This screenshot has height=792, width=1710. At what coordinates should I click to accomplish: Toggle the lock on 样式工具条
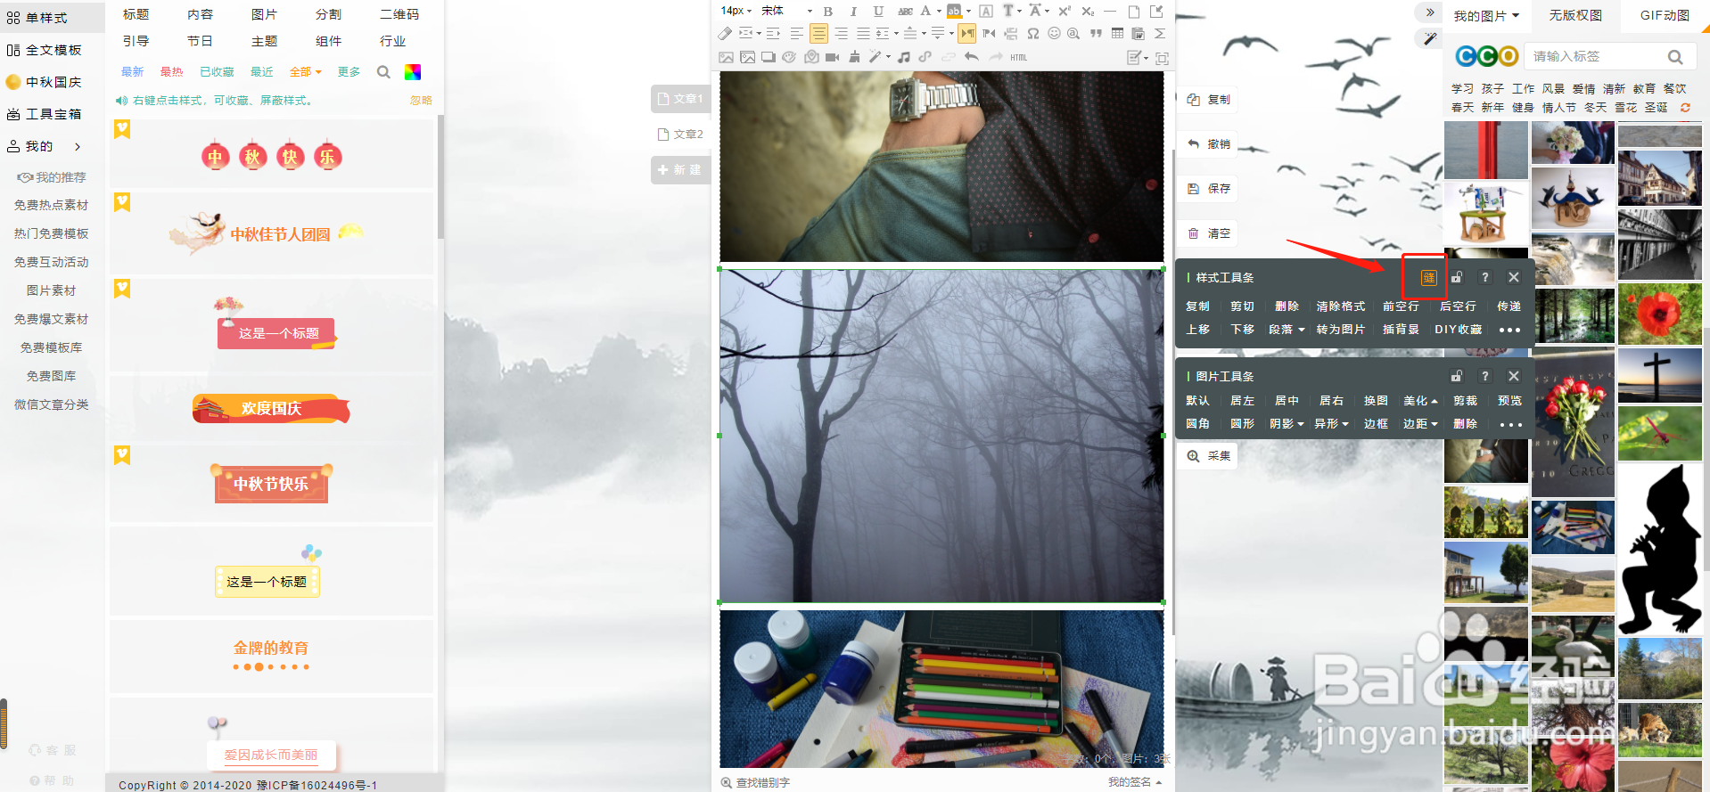(x=1456, y=277)
